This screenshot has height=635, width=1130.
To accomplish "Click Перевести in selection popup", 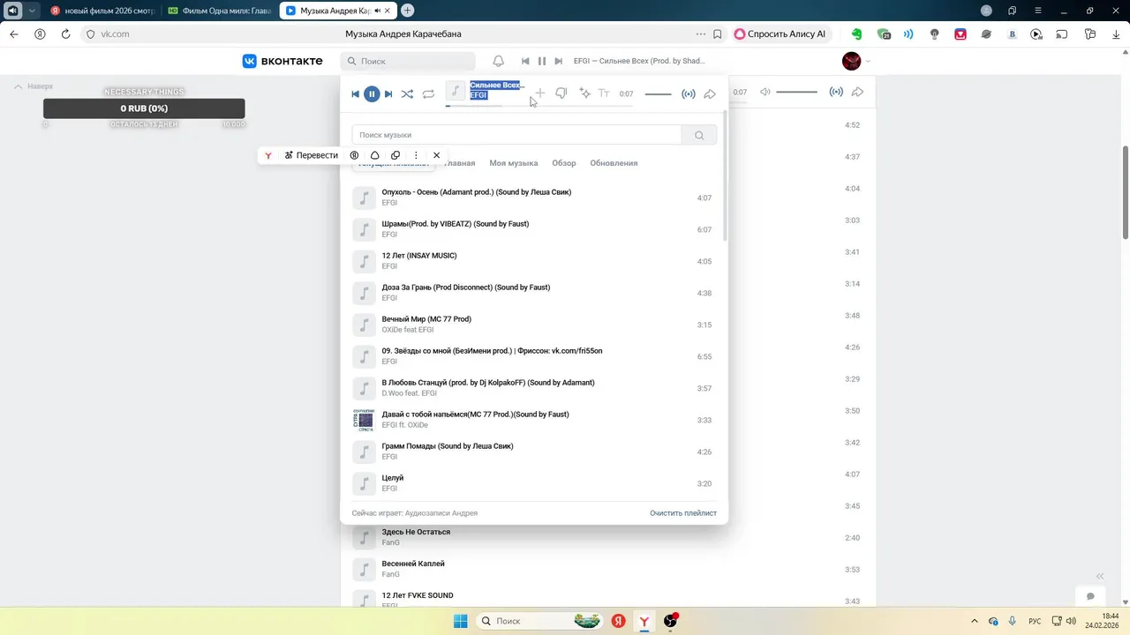I will (311, 155).
